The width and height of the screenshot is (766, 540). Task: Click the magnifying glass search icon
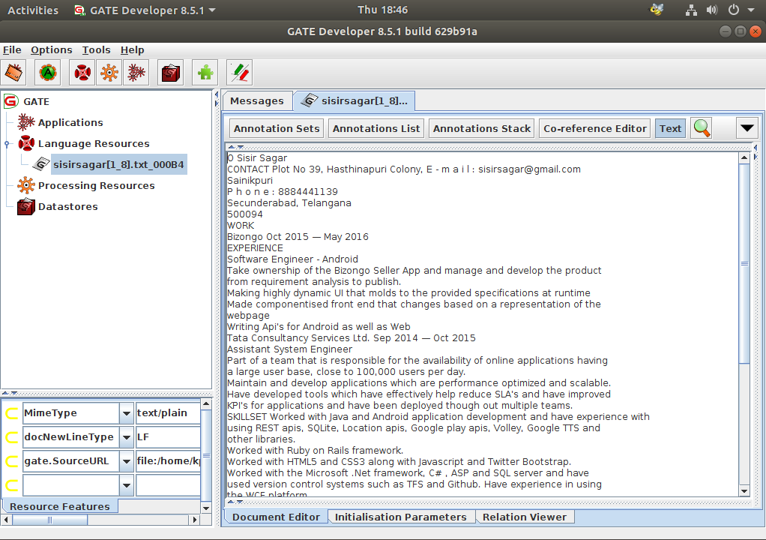[702, 128]
